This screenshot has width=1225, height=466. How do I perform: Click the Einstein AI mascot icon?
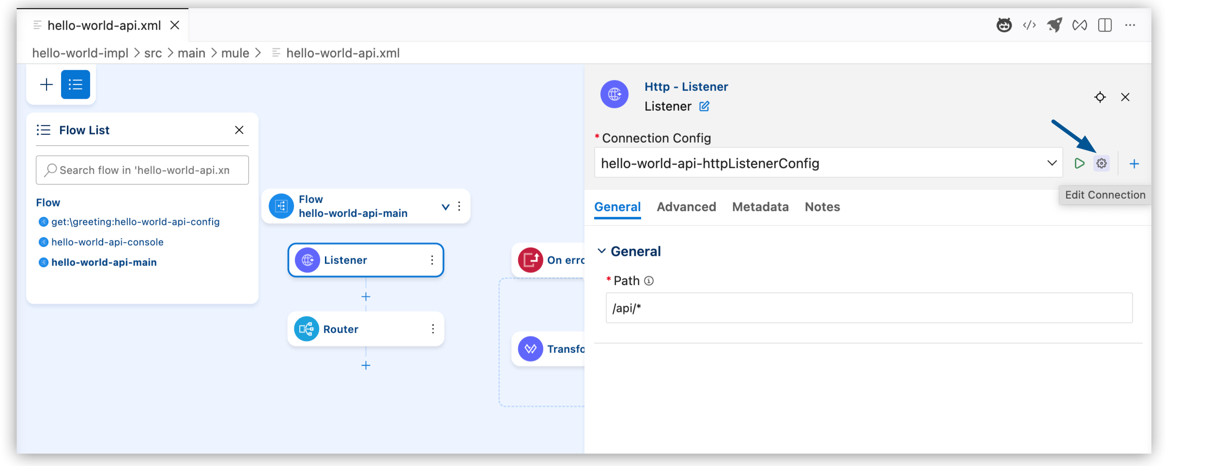(1004, 25)
